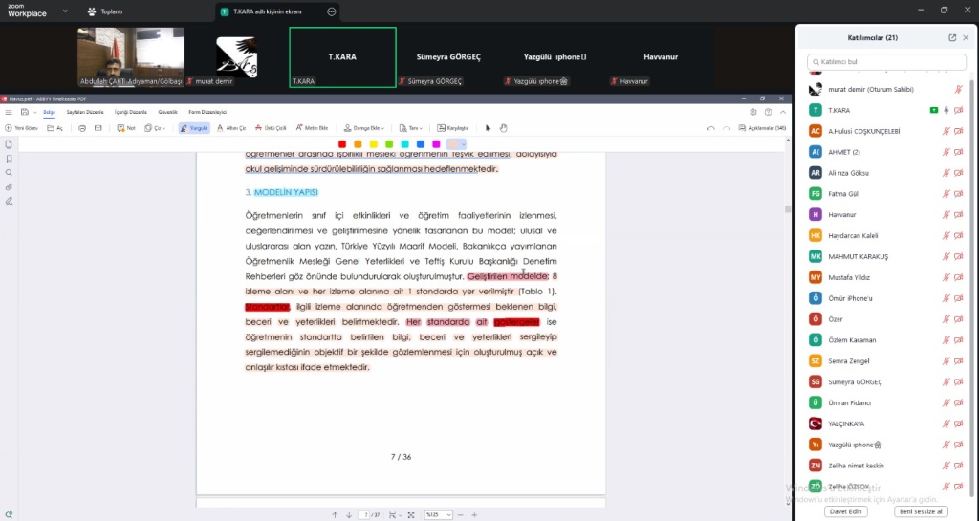
Task: Click the full screen view icon
Action: pos(410,515)
